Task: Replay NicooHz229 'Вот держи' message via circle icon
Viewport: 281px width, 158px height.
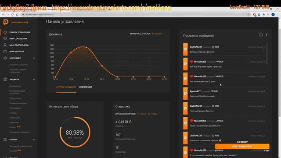Action: tap(263, 77)
